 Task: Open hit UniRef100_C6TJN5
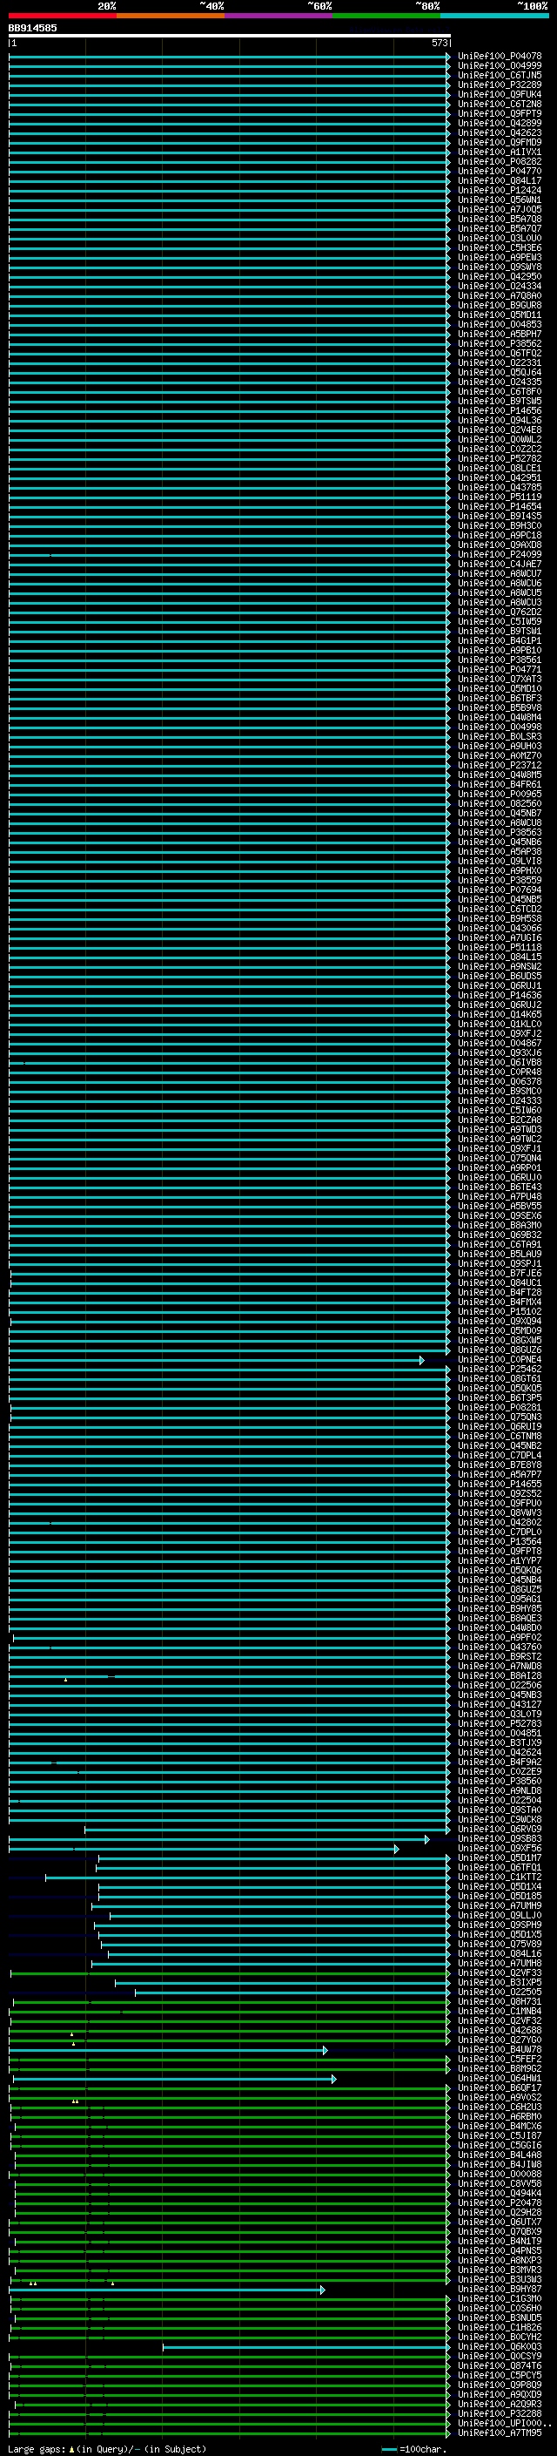500,75
